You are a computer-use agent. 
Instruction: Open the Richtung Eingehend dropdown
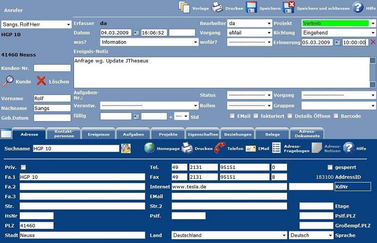click(373, 33)
